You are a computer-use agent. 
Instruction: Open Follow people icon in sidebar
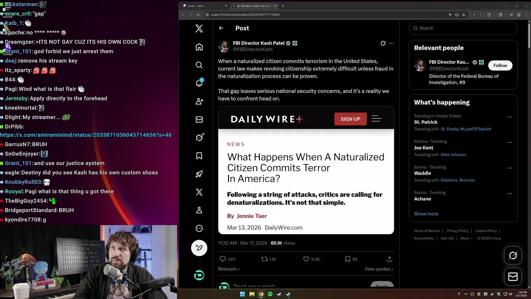pyautogui.click(x=199, y=101)
